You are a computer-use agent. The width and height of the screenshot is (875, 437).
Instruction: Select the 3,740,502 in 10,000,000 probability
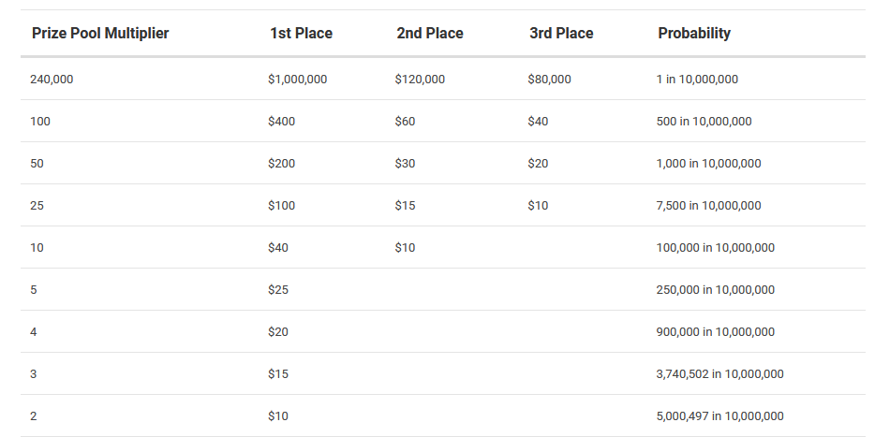tap(719, 373)
